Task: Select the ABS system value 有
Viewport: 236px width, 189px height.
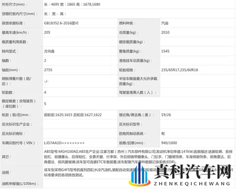Action: [163, 134]
